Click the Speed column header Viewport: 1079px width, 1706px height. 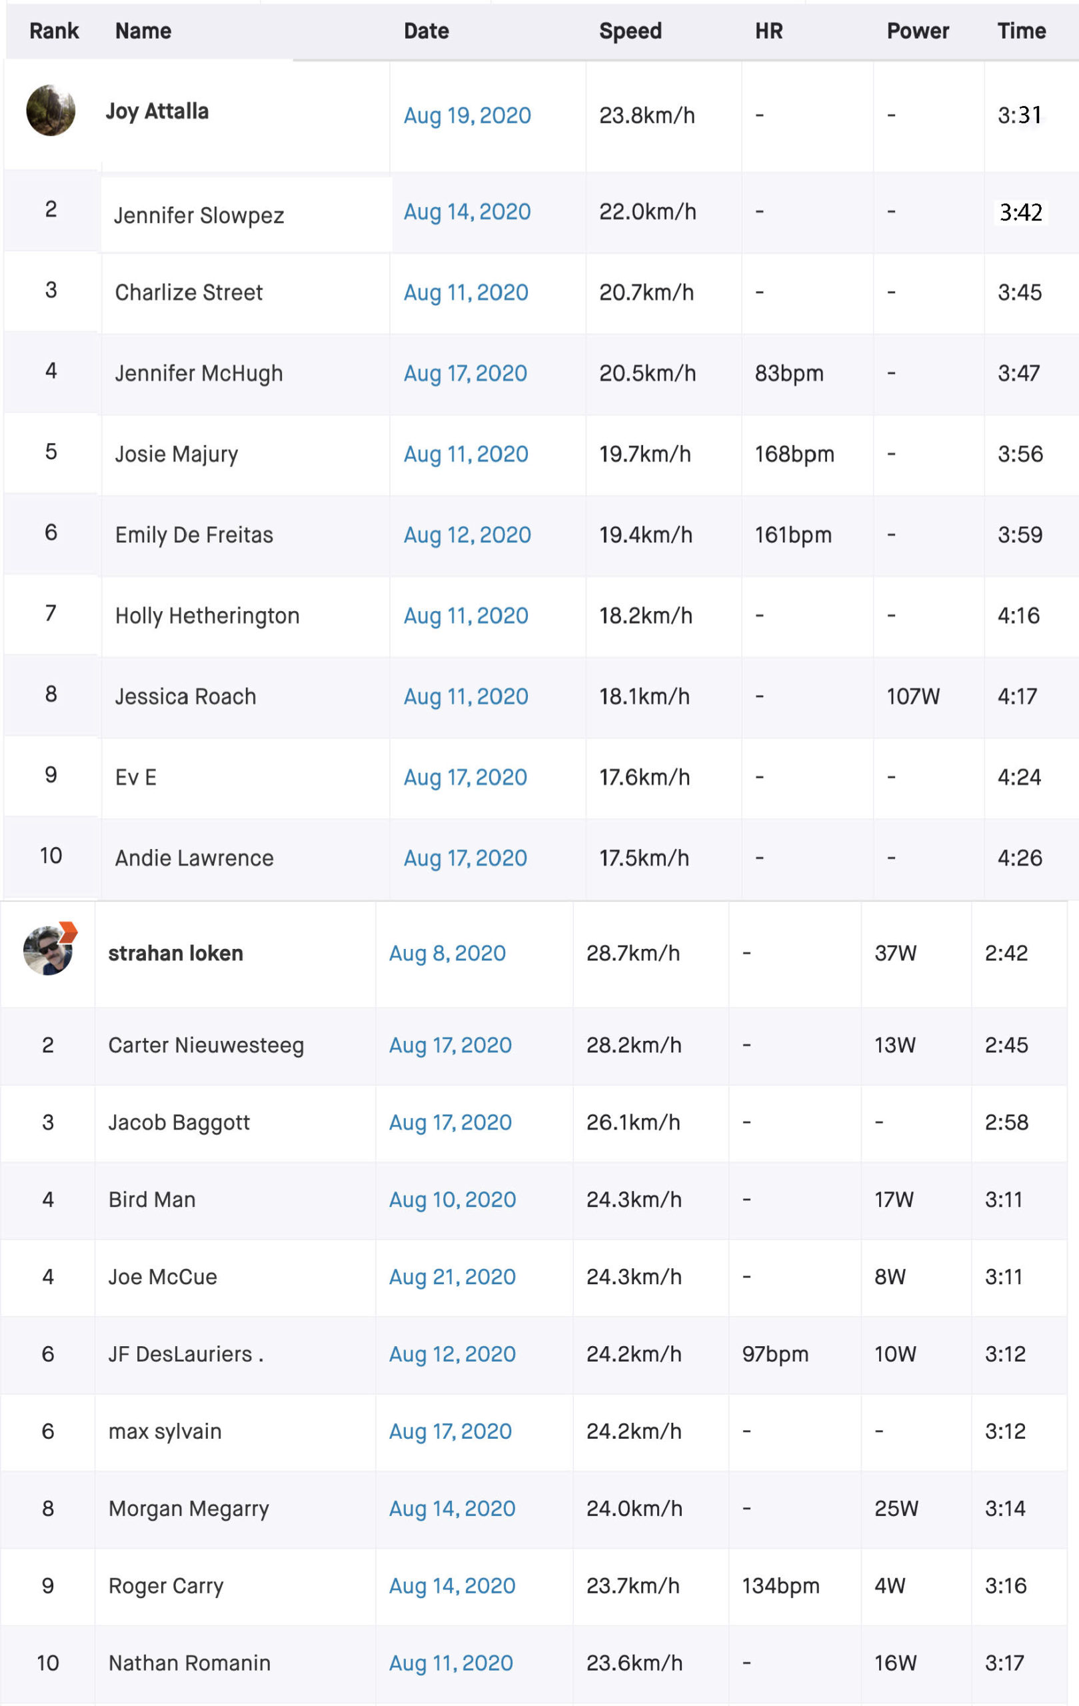tap(630, 31)
